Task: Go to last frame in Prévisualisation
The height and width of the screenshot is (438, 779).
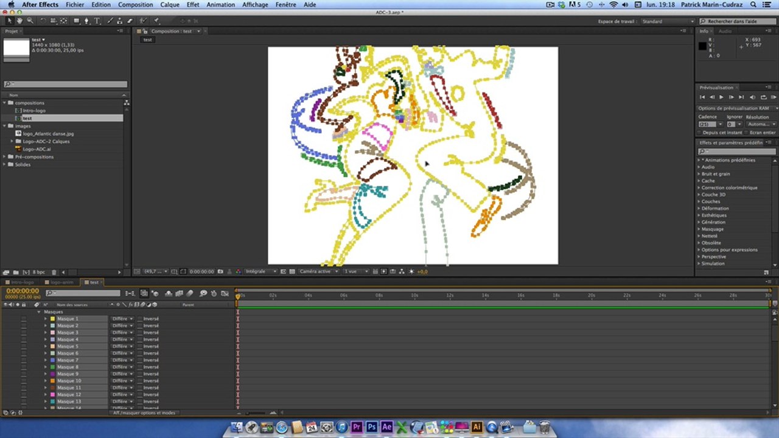Action: 741,97
